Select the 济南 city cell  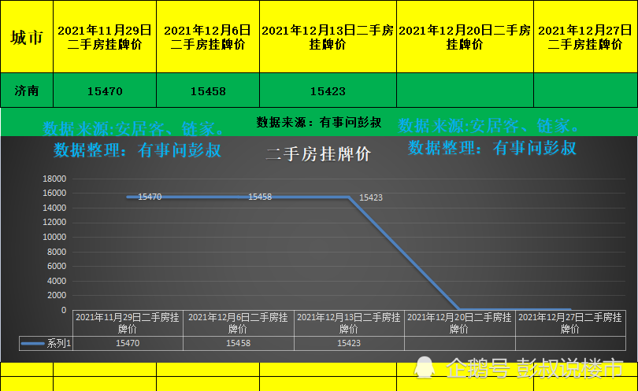[27, 90]
